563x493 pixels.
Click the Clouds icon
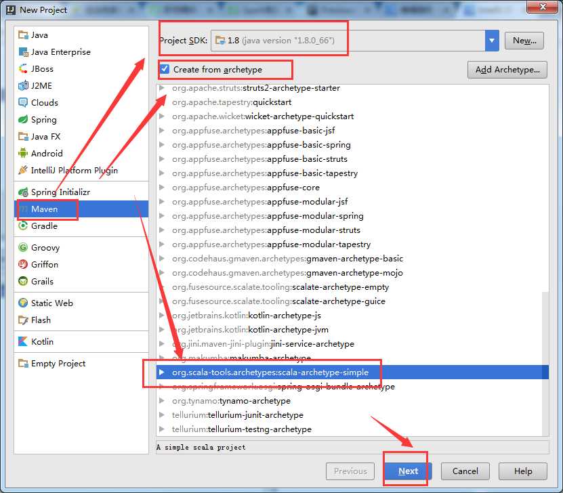[23, 103]
